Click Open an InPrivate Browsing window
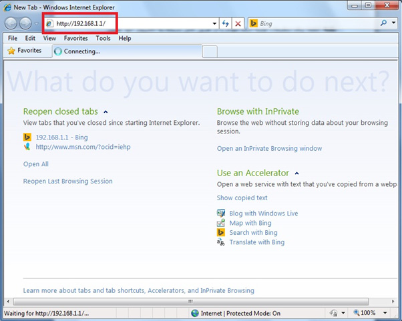The height and width of the screenshot is (321, 402). (270, 148)
